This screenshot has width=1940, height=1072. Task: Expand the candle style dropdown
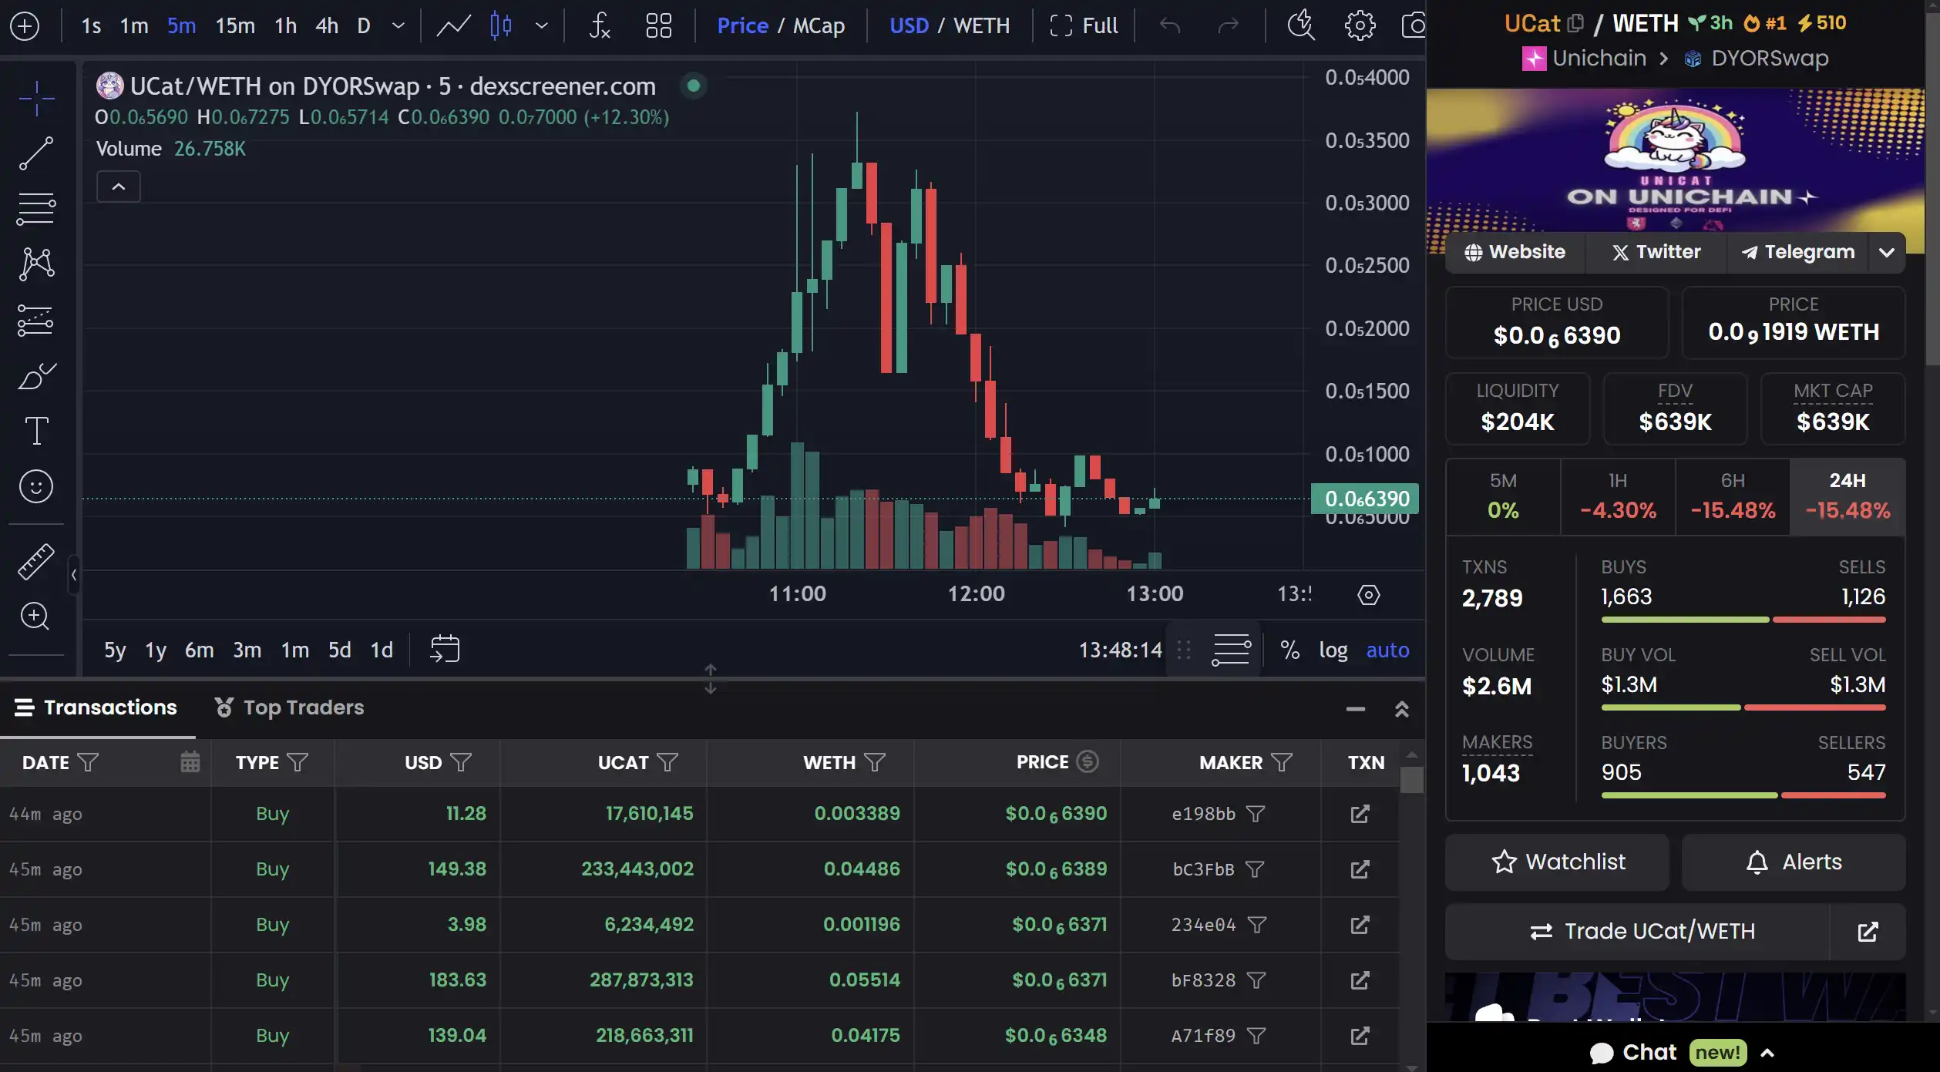point(542,25)
